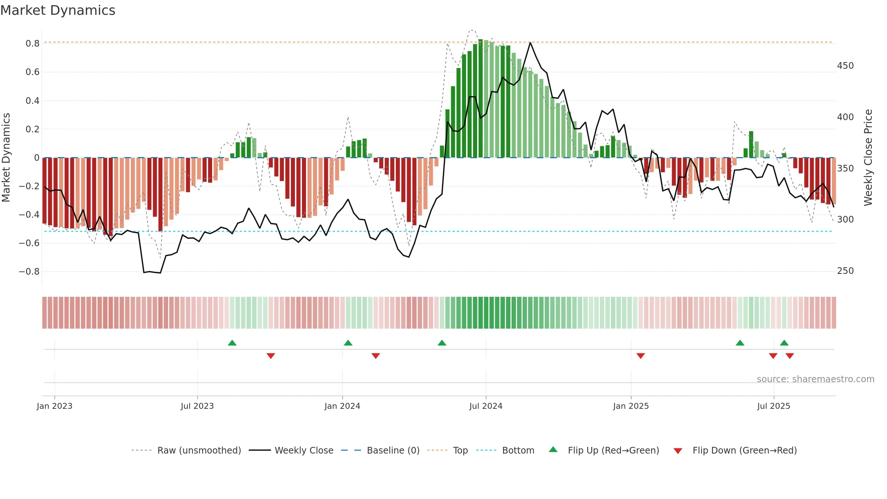Toggle the Raw (unsmoothed) legend entry
Image resolution: width=887 pixels, height=499 pixels.
point(186,450)
